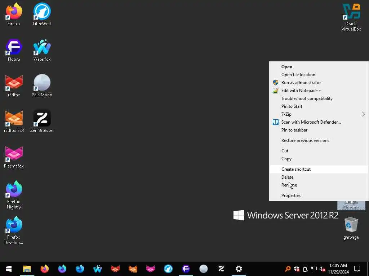Choose Delete in the context menu
The width and height of the screenshot is (369, 276).
(319, 177)
